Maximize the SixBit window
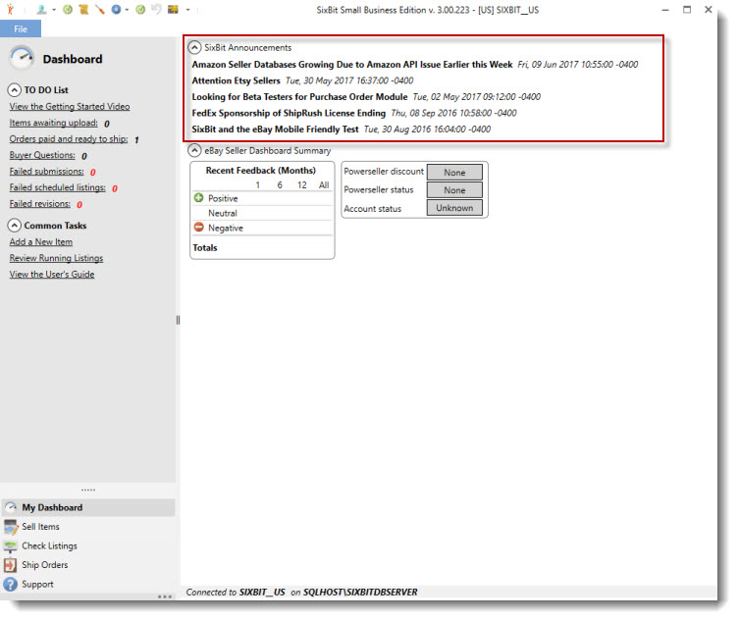Viewport: 738px width, 621px height. pos(687,10)
